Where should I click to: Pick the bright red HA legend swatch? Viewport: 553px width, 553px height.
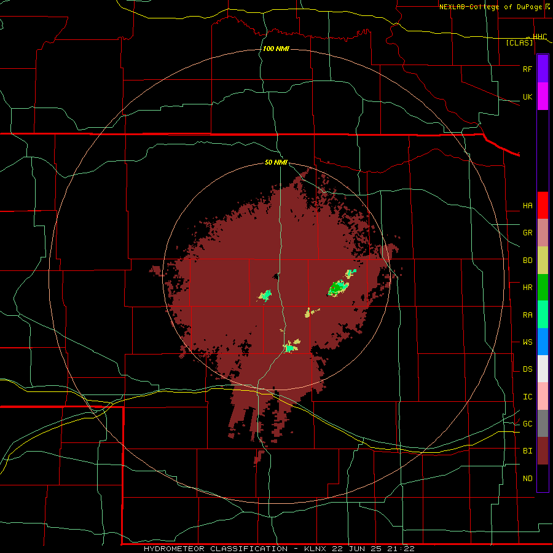tap(543, 205)
